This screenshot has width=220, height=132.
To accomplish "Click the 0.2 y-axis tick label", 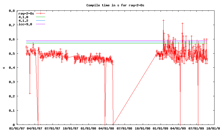I will 11,96.
